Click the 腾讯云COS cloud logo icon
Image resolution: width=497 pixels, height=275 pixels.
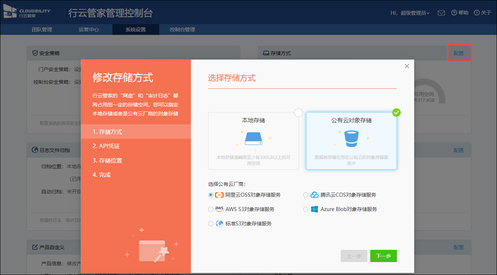314,195
